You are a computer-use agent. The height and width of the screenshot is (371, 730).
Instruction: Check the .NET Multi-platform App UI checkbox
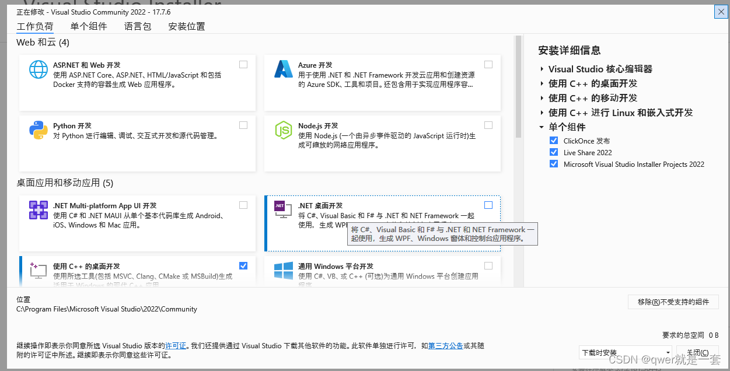click(243, 205)
